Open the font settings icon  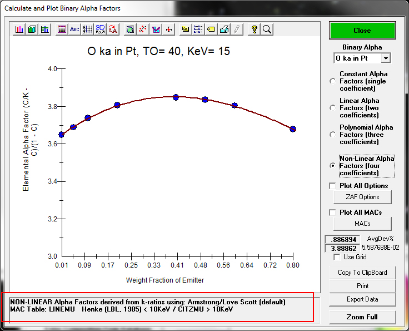113,29
